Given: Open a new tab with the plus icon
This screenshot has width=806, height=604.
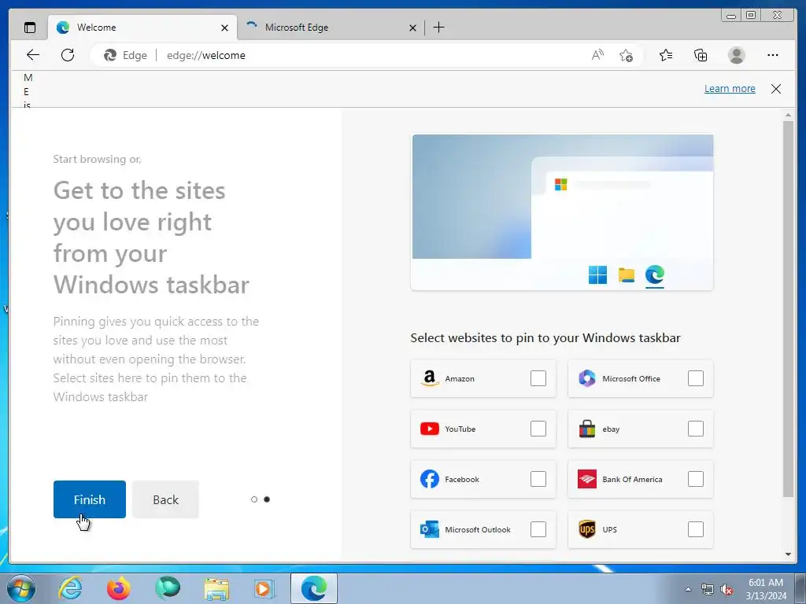Looking at the screenshot, I should point(438,28).
